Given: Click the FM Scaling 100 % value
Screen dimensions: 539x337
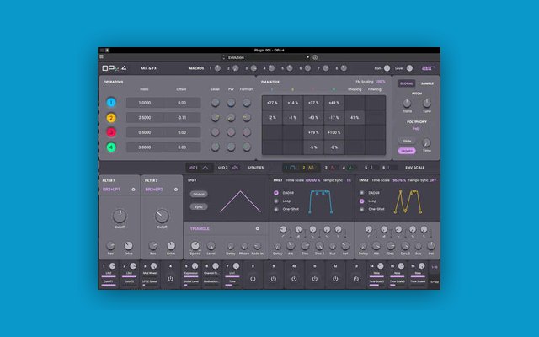Looking at the screenshot, I should coord(380,82).
